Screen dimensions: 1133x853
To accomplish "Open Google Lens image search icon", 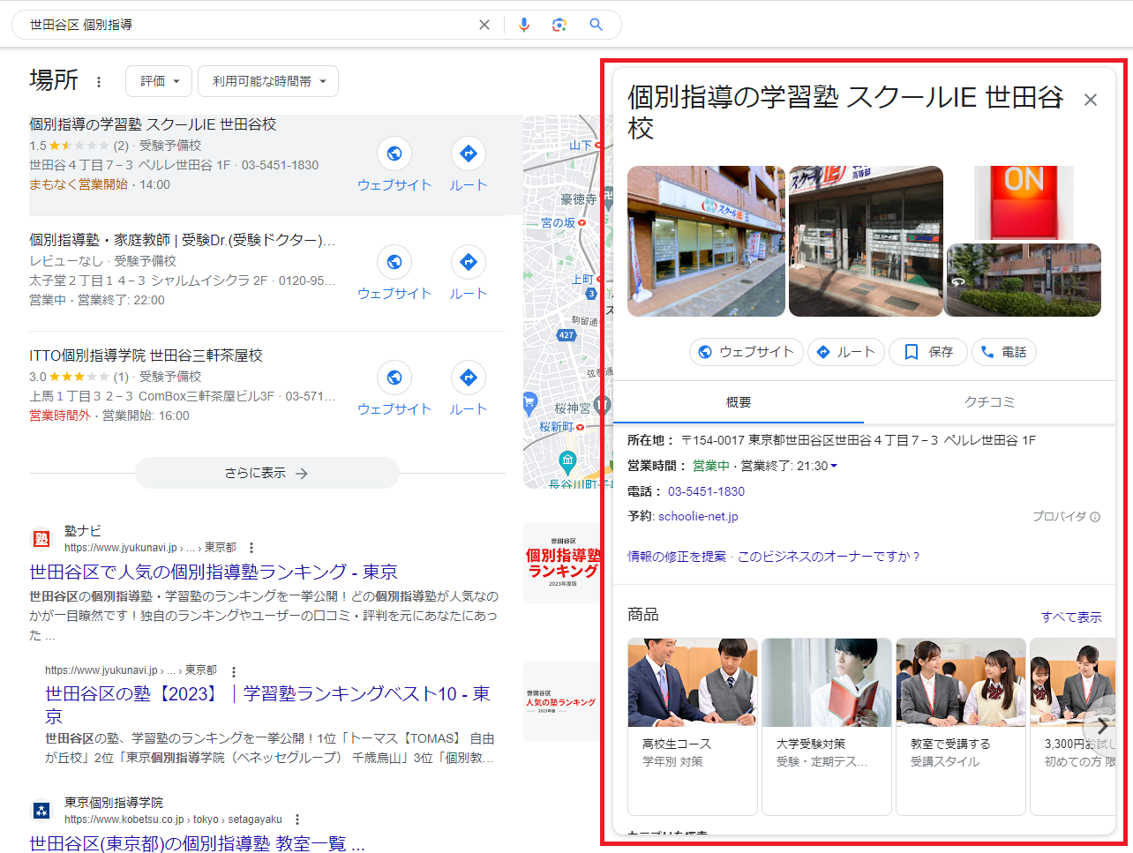I will tap(559, 25).
